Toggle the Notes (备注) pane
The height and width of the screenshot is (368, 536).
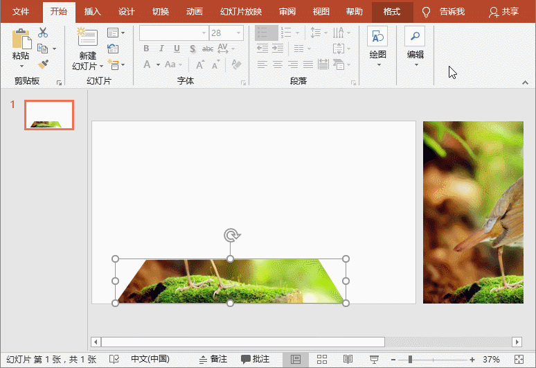[213, 359]
